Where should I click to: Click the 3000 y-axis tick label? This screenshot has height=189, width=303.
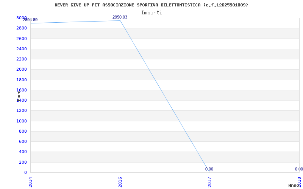pyautogui.click(x=22, y=18)
